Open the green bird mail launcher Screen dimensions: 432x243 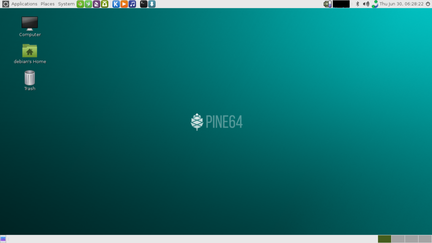(88, 4)
